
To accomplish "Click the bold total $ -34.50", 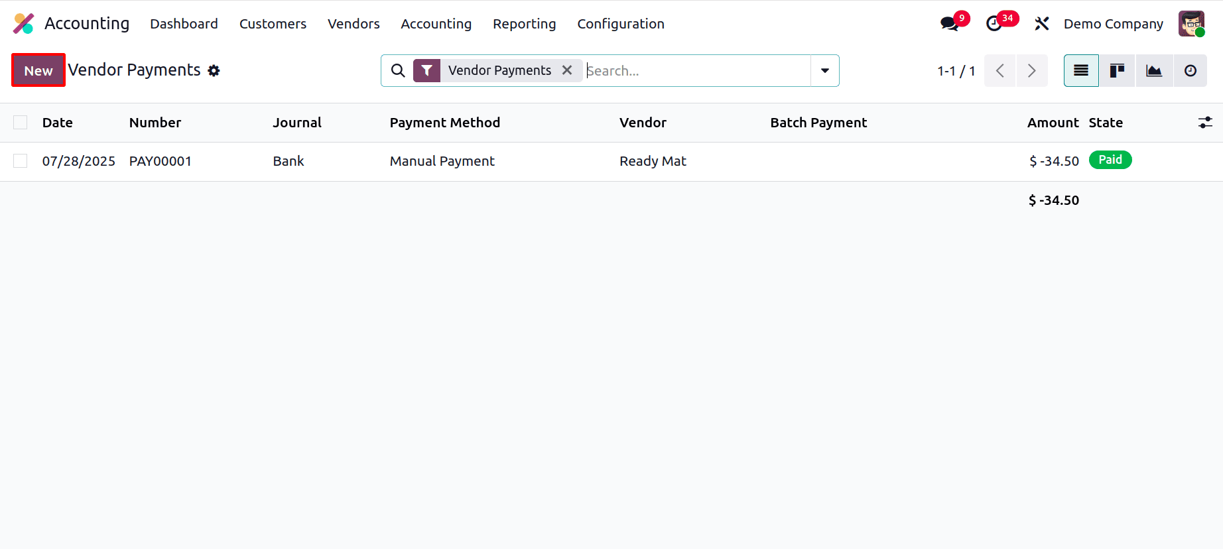I will click(x=1054, y=200).
